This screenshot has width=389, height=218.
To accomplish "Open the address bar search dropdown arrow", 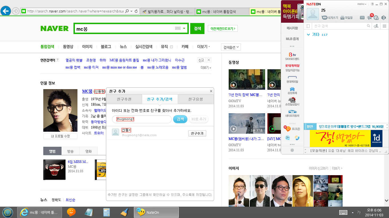I will (x=131, y=11).
